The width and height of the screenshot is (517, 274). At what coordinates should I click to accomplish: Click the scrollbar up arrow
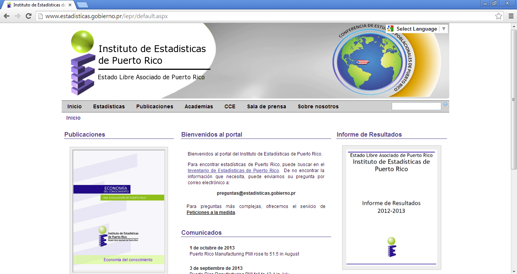(x=514, y=26)
